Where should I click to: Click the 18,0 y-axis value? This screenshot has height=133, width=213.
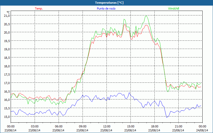(x=7, y=66)
